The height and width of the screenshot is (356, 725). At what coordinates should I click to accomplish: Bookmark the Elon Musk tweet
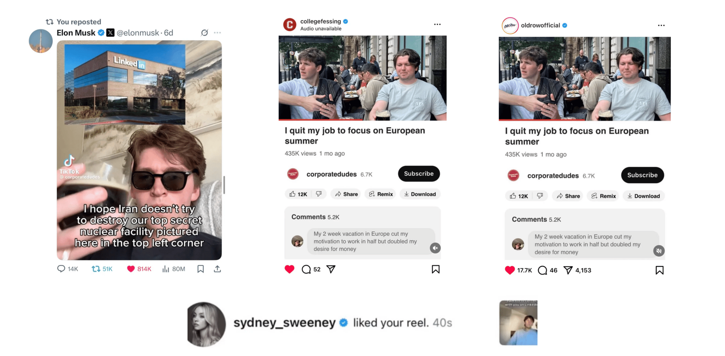(x=201, y=269)
